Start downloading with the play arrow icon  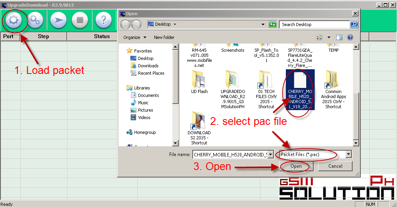(x=58, y=20)
